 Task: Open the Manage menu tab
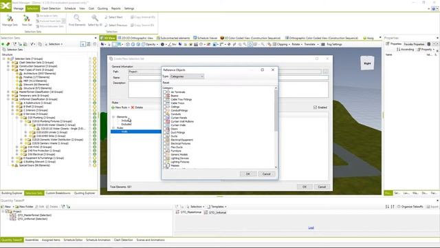click(x=19, y=9)
